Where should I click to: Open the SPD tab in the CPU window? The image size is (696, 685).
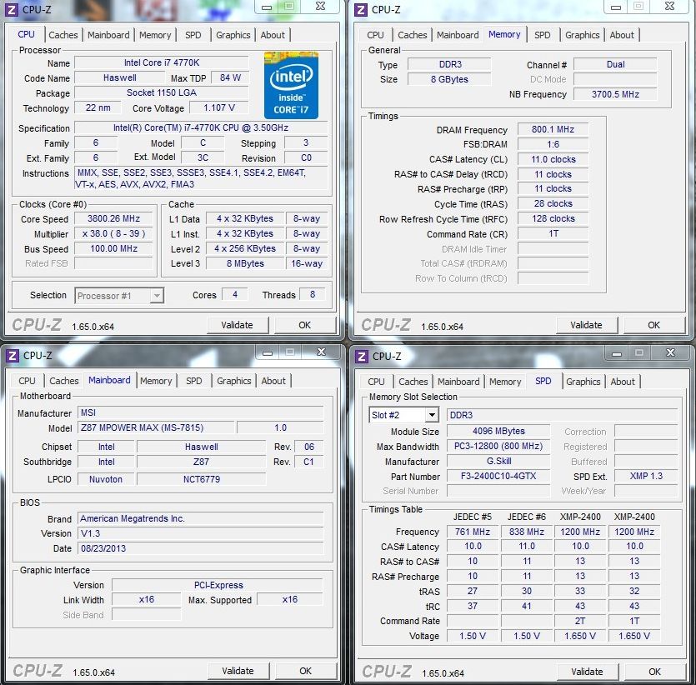193,35
